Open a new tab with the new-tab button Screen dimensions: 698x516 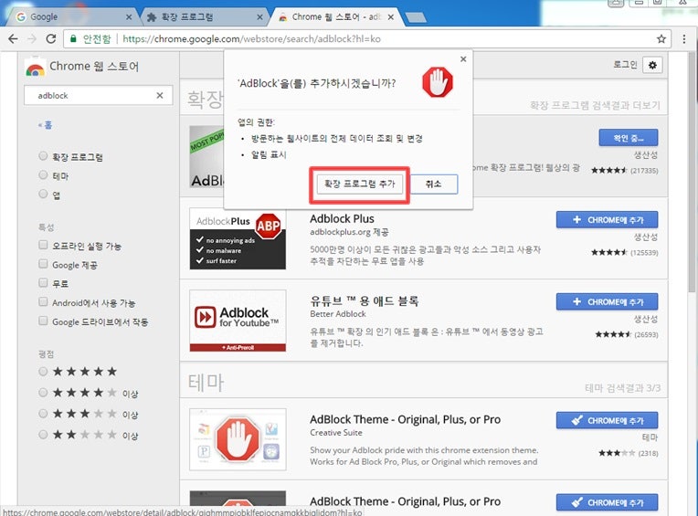tap(416, 17)
